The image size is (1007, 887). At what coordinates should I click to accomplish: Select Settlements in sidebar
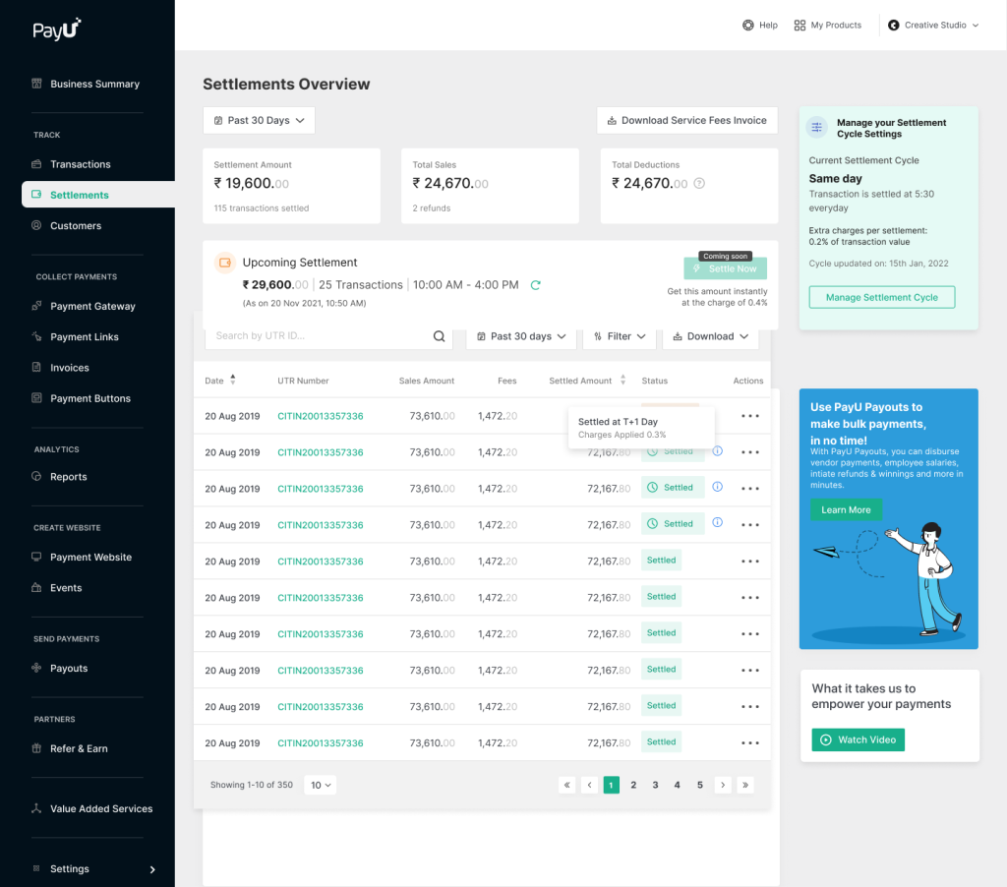pyautogui.click(x=98, y=195)
